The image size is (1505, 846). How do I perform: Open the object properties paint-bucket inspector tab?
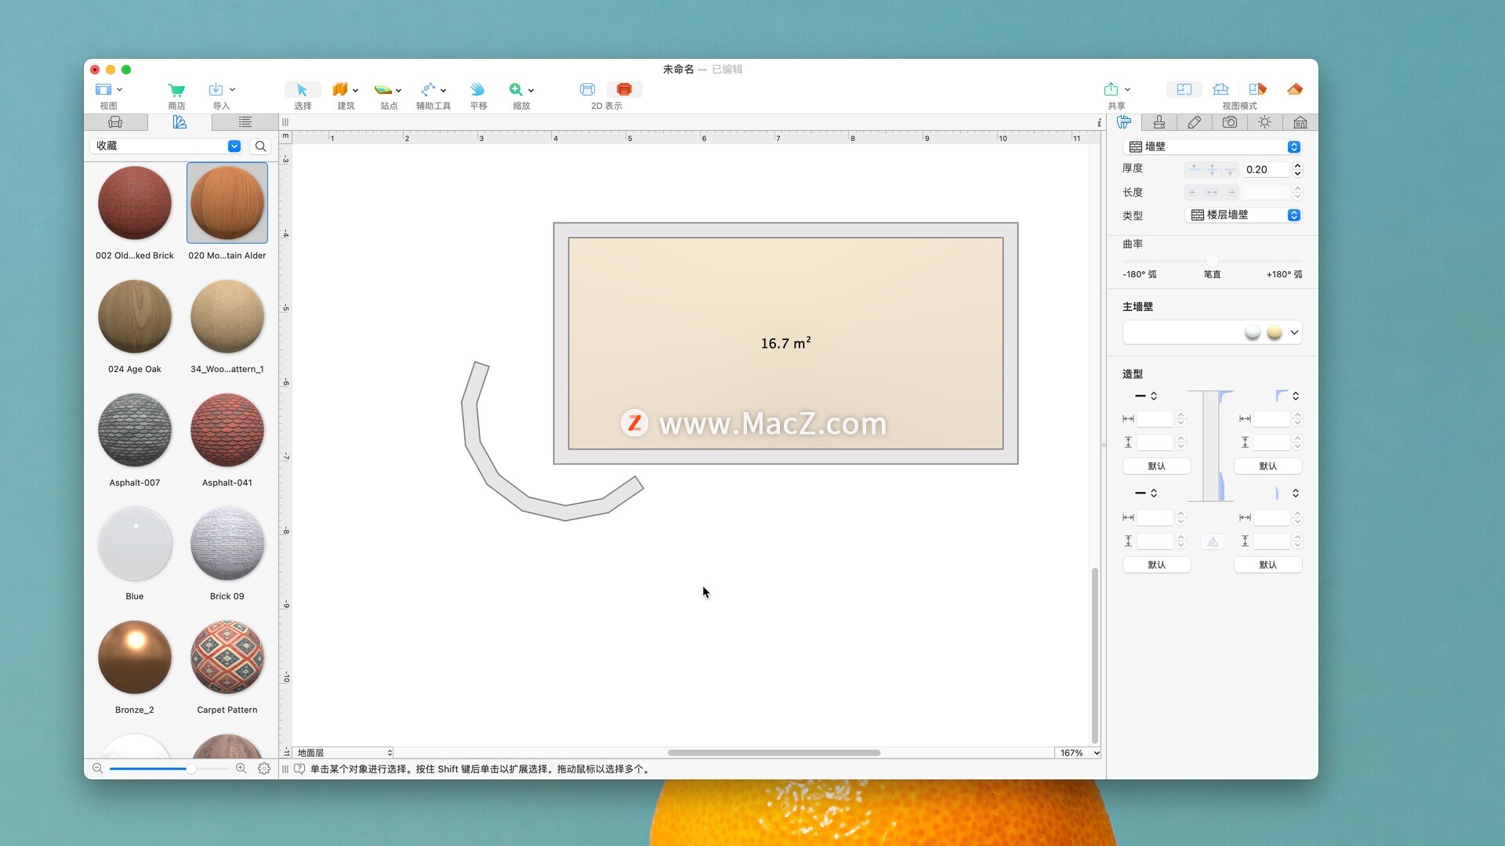pos(1124,122)
